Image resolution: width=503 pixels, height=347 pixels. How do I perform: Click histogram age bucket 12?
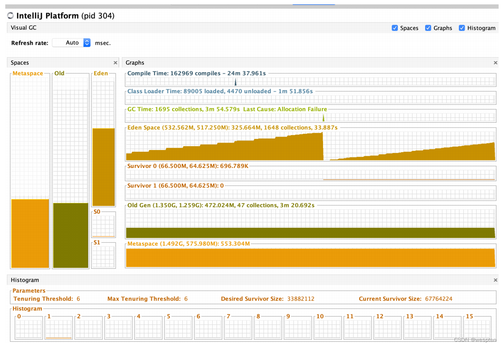pos(388,328)
